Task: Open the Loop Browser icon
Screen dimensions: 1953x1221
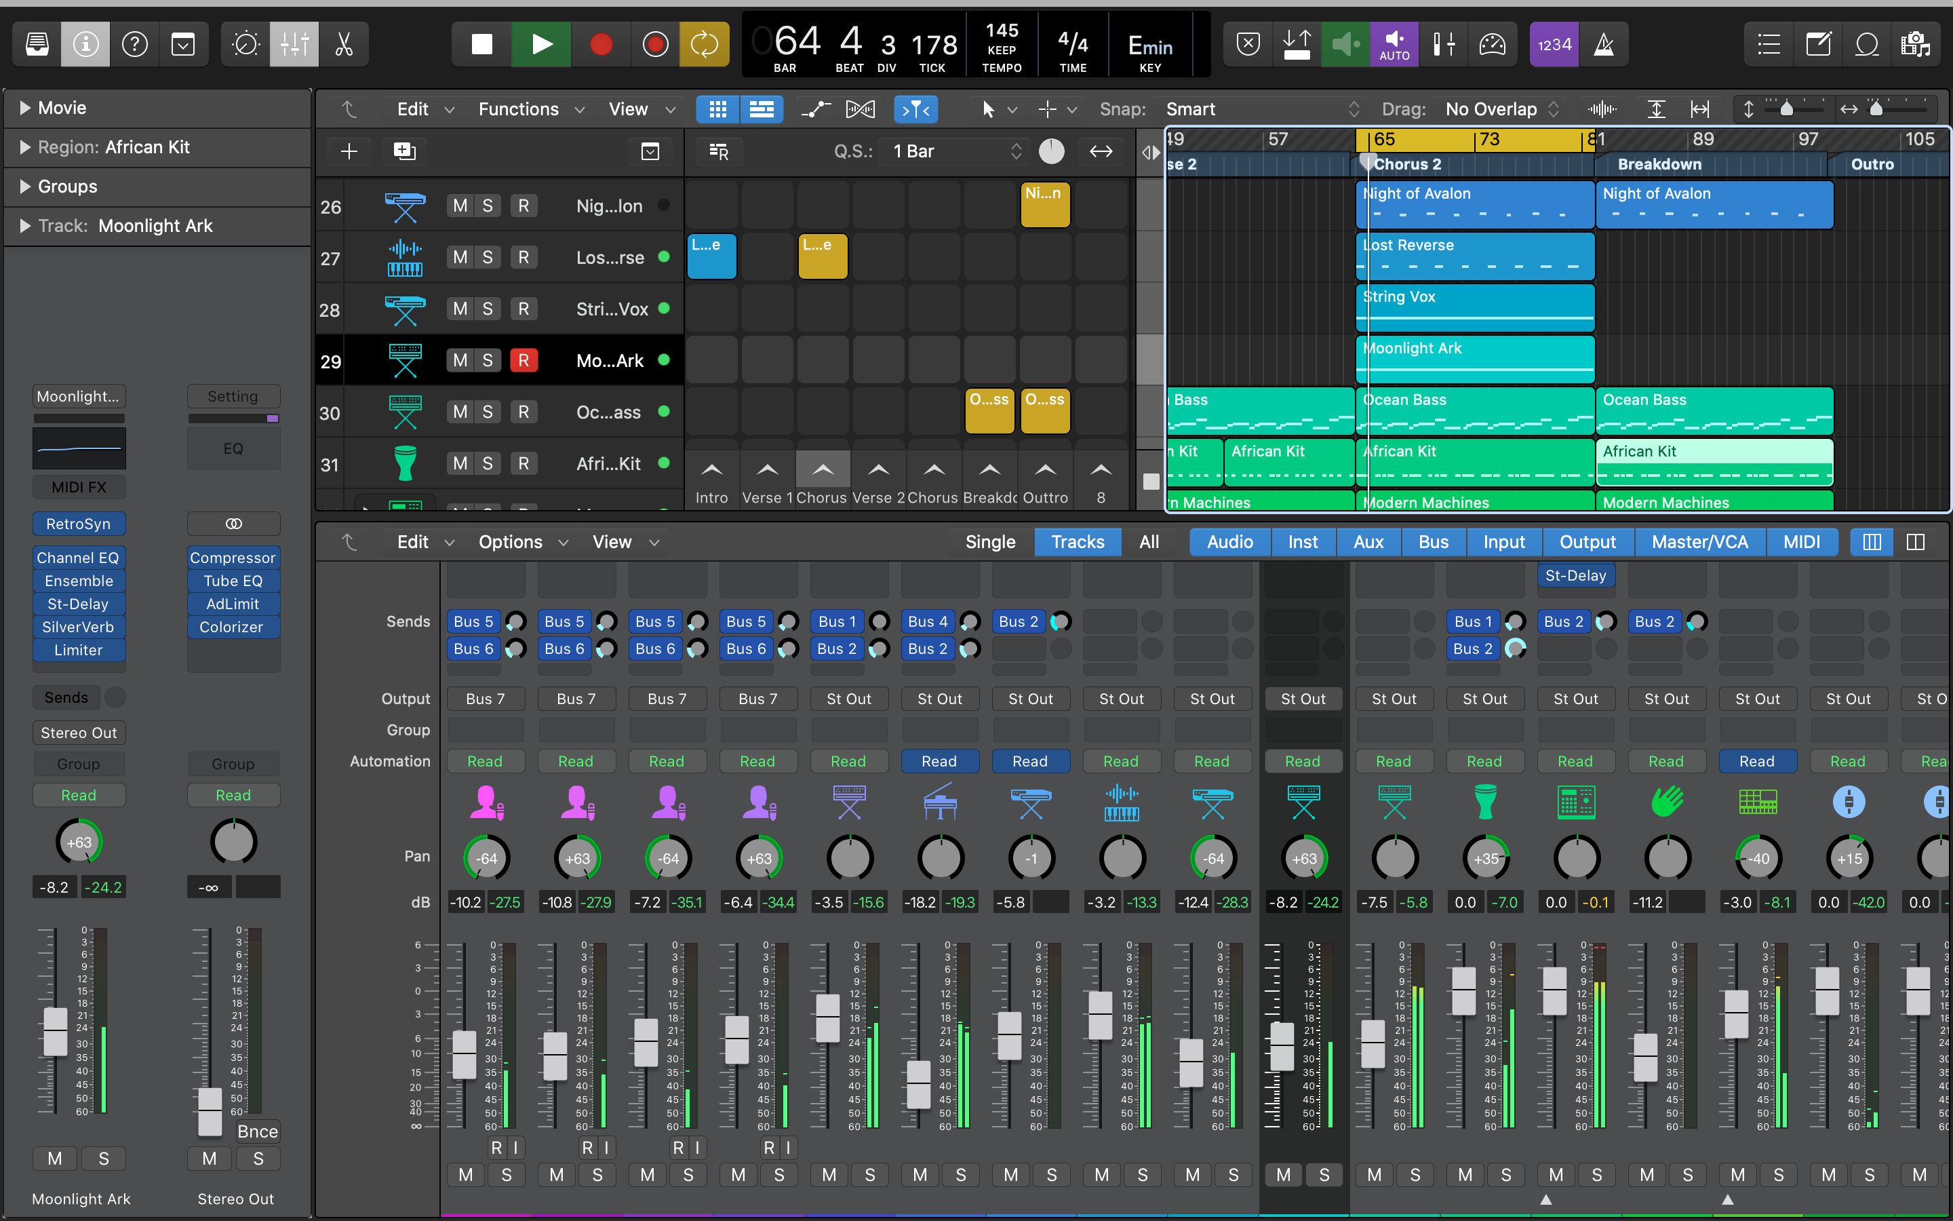Action: pyautogui.click(x=1867, y=44)
